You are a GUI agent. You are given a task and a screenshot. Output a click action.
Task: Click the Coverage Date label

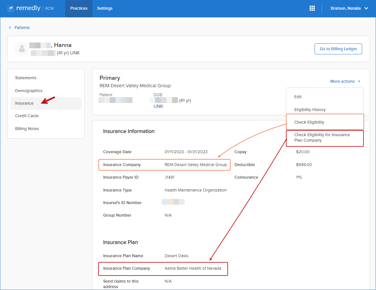point(117,152)
